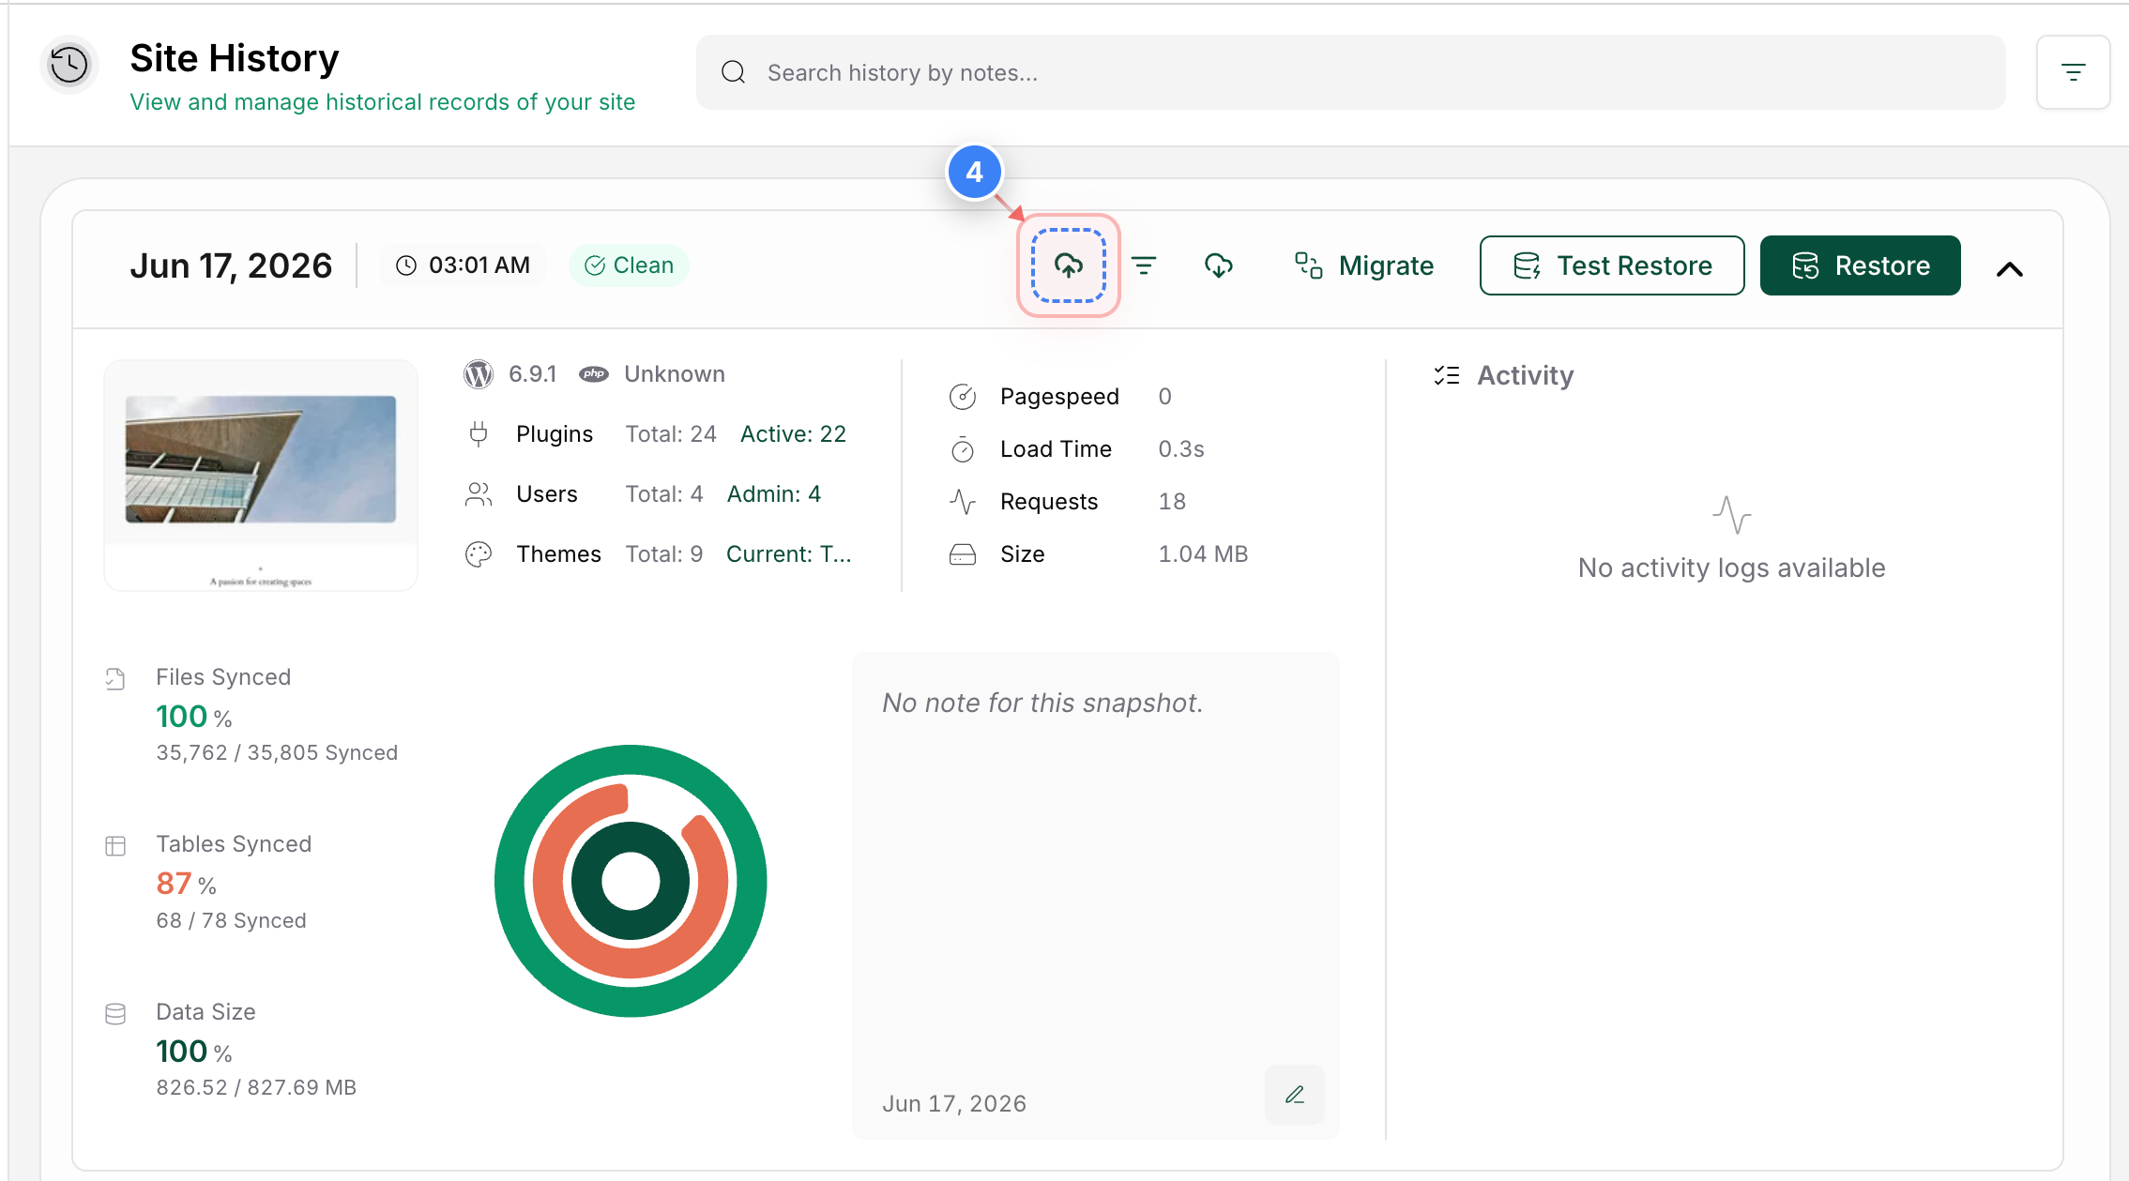Click the 'Jun 17, 2026' snapshot header date
This screenshot has width=2129, height=1181.
tap(231, 265)
